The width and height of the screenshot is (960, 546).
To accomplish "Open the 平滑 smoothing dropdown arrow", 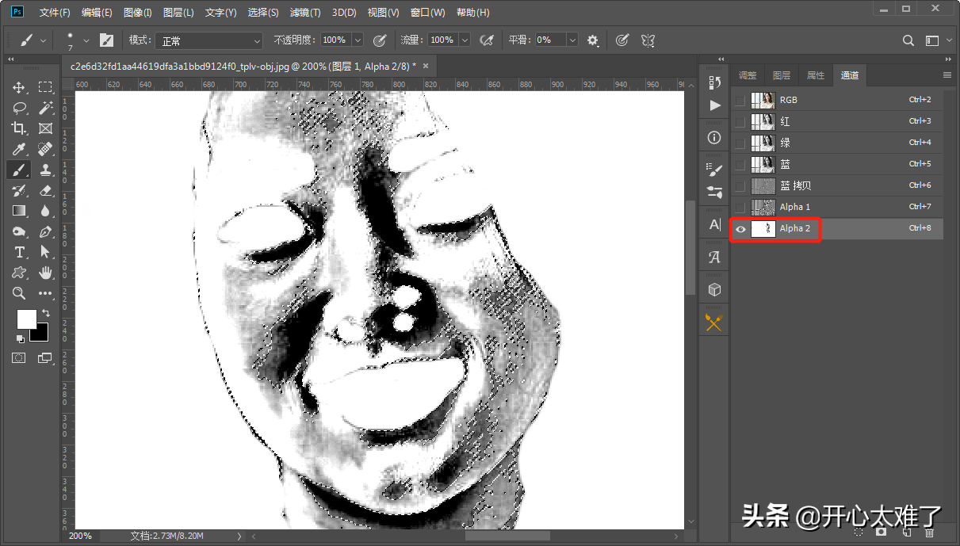I will point(572,40).
